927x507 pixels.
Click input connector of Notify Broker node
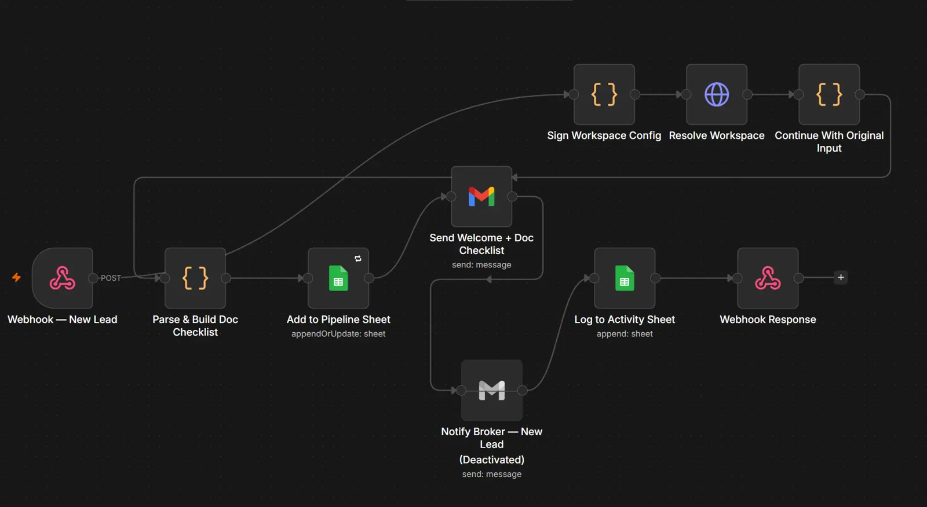(x=461, y=390)
